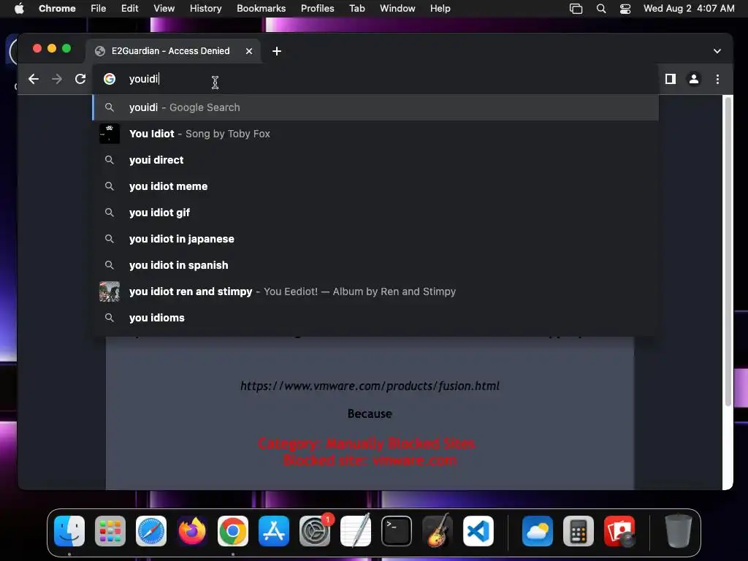Click the blocked vmware.com fusion URL text
The width and height of the screenshot is (748, 561).
point(370,386)
